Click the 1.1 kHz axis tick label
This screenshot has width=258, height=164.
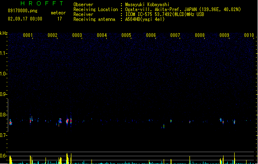3,53
